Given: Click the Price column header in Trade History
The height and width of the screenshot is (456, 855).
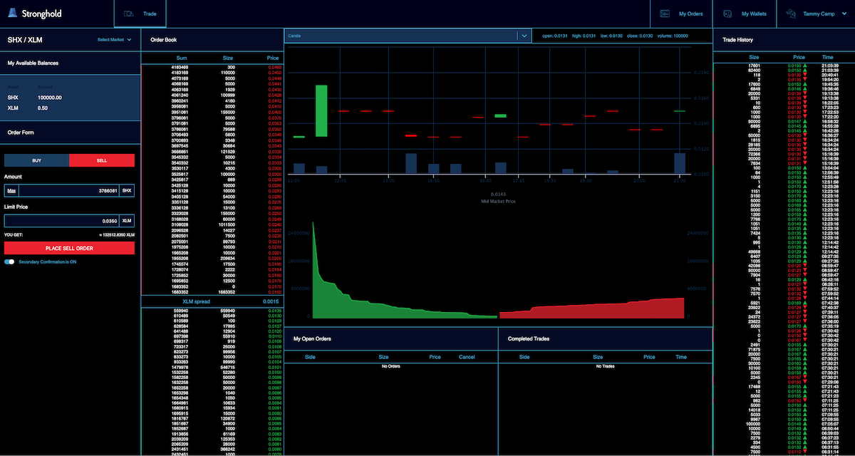Looking at the screenshot, I should [799, 57].
